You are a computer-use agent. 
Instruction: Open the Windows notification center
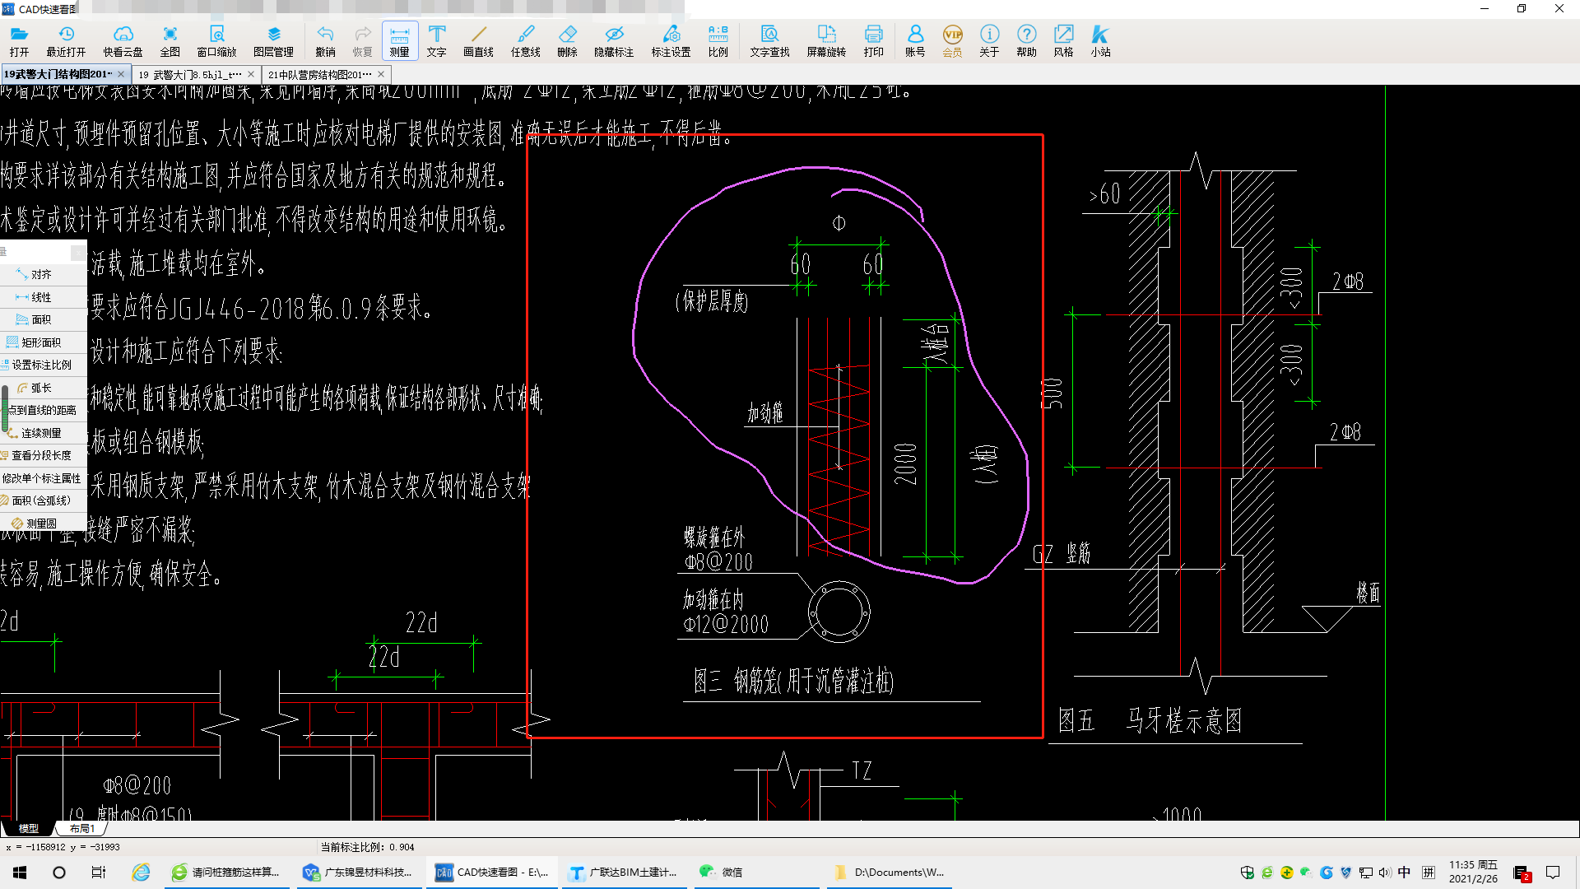coord(1554,873)
